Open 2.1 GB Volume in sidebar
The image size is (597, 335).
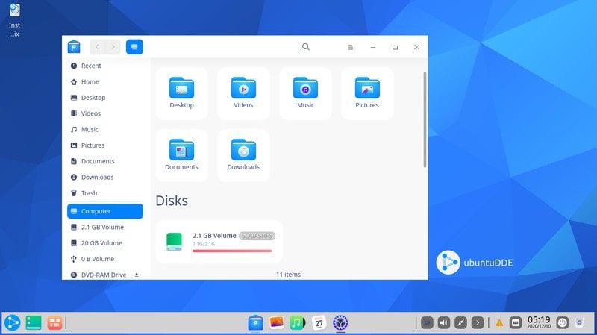tap(104, 228)
